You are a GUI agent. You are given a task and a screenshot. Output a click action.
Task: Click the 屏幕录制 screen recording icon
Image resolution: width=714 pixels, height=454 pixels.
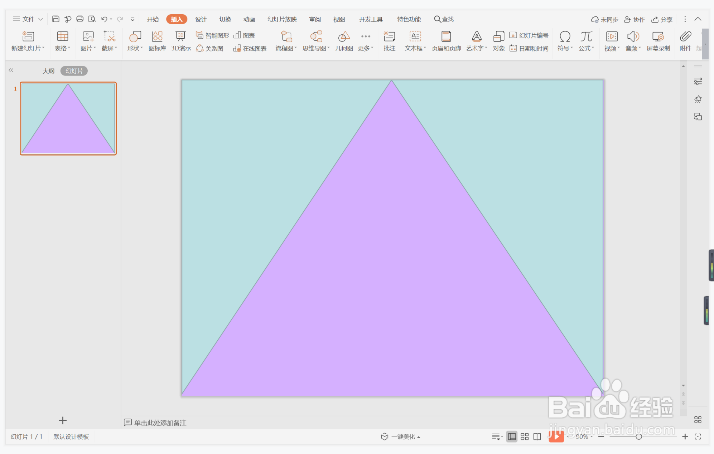click(x=658, y=41)
